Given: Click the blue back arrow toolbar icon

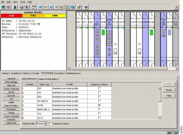Looking at the screenshot, I should pos(40,7).
